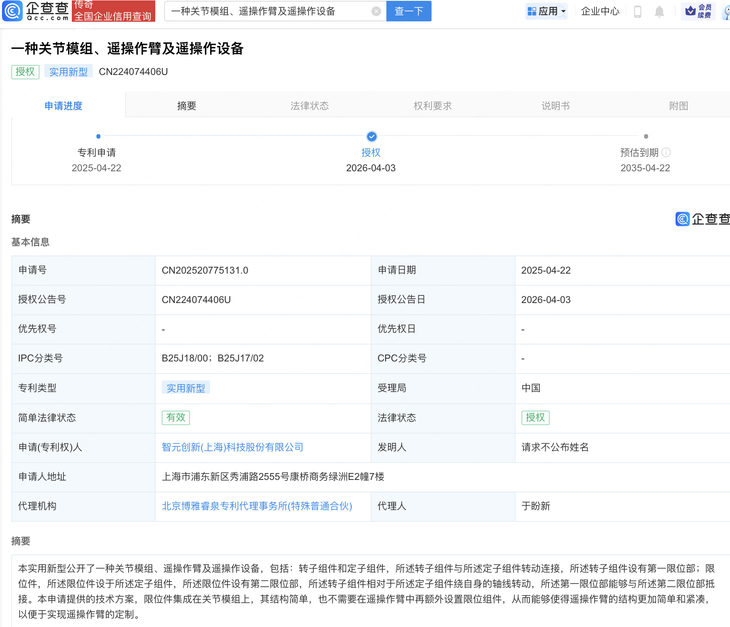
Task: Click the mobile phone icon in header
Action: click(x=638, y=11)
